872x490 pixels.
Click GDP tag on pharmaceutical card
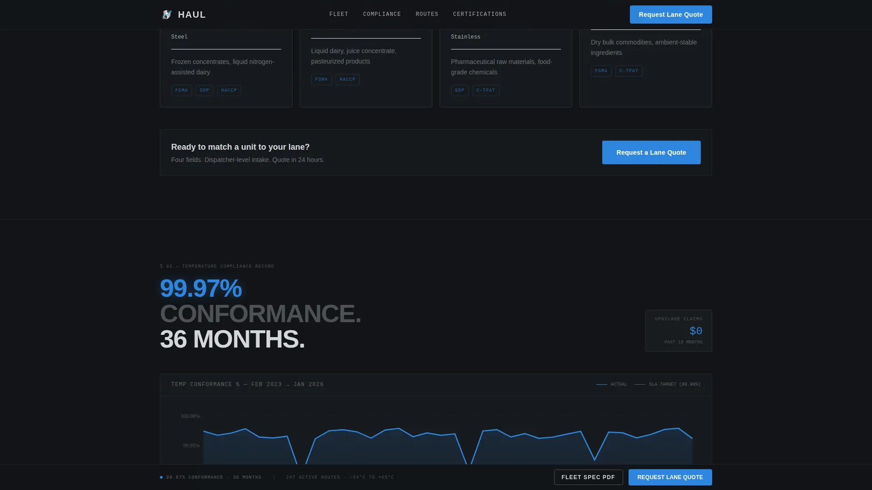460,90
